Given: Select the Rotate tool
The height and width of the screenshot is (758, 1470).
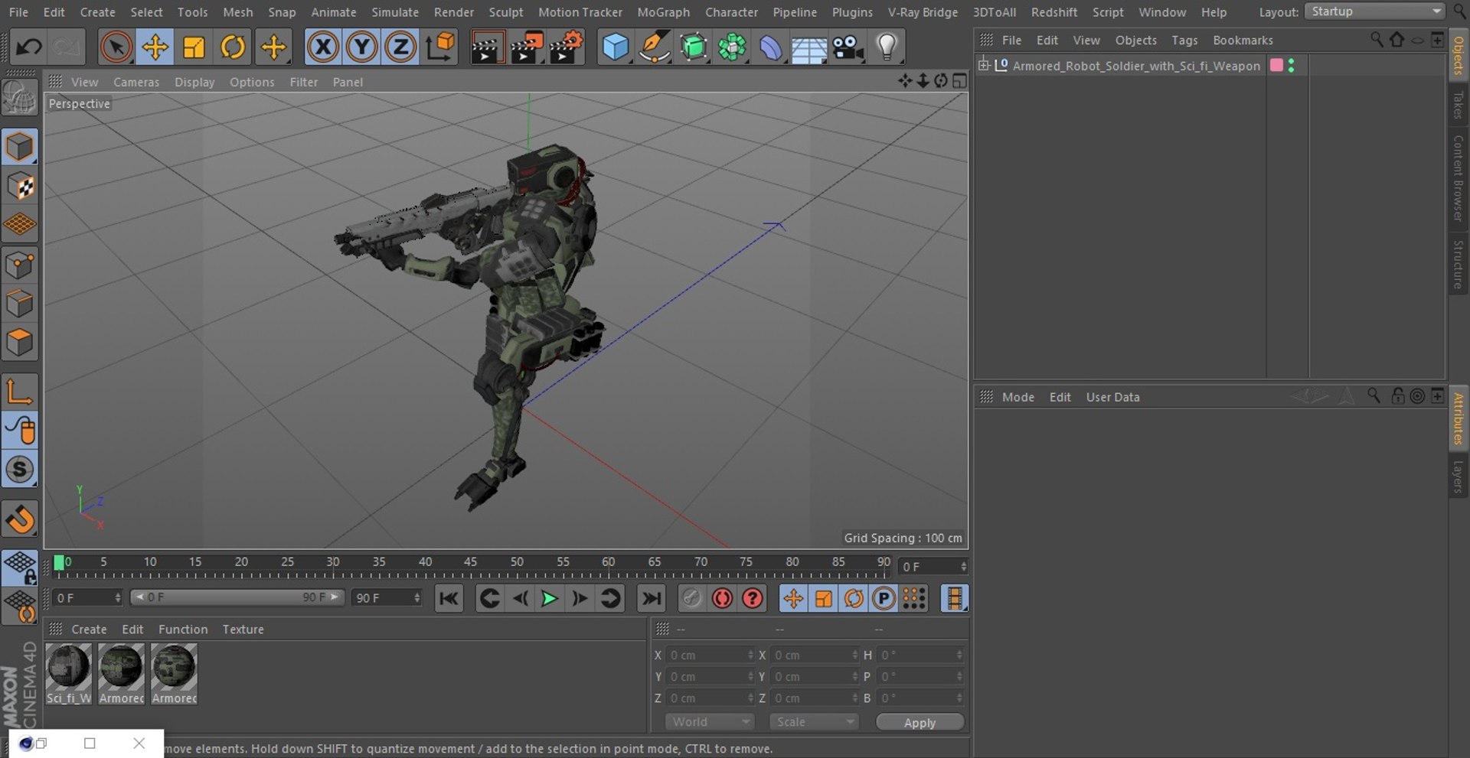Looking at the screenshot, I should click(x=233, y=47).
